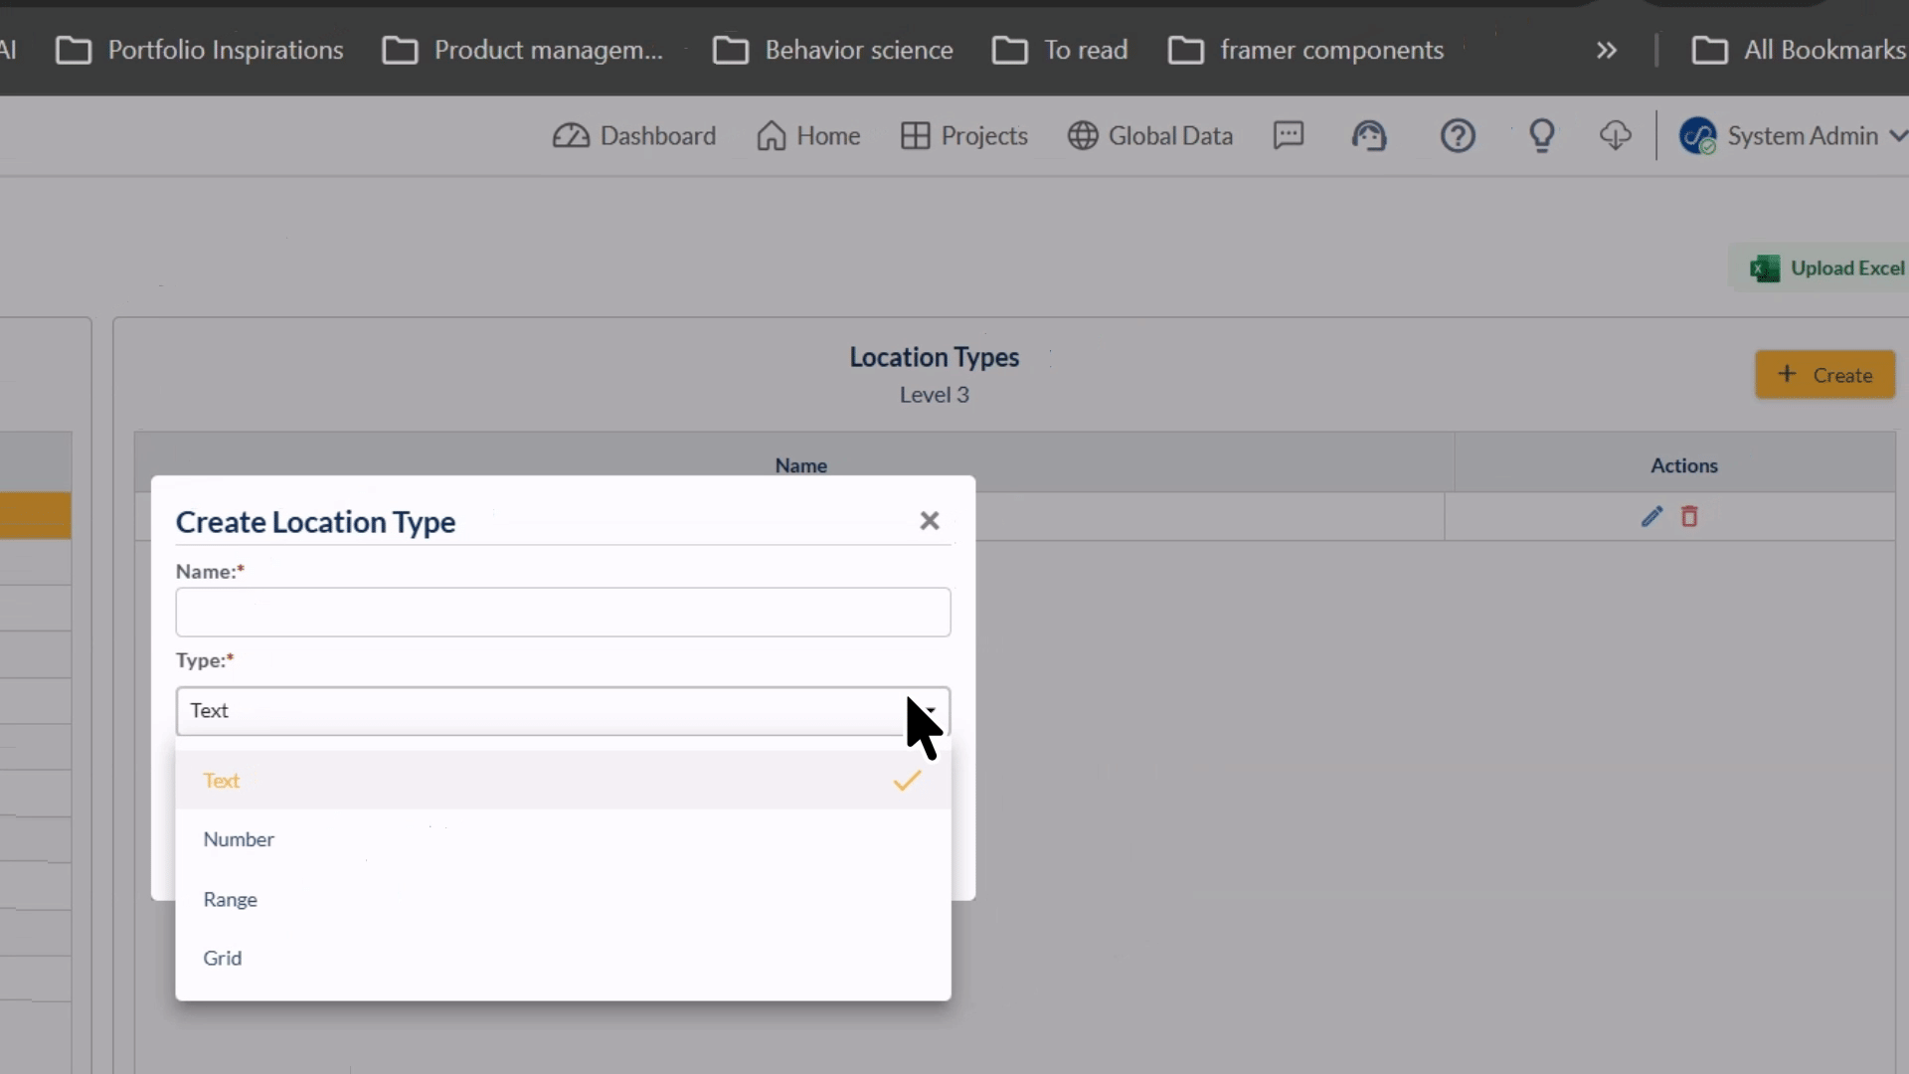Screen dimensions: 1909x1074
Task: Open Global Data navigation item
Action: pyautogui.click(x=1150, y=135)
